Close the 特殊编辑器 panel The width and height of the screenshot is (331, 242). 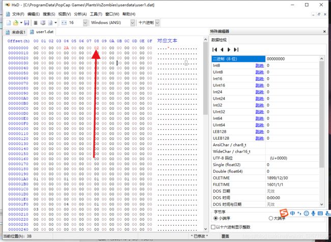click(324, 32)
